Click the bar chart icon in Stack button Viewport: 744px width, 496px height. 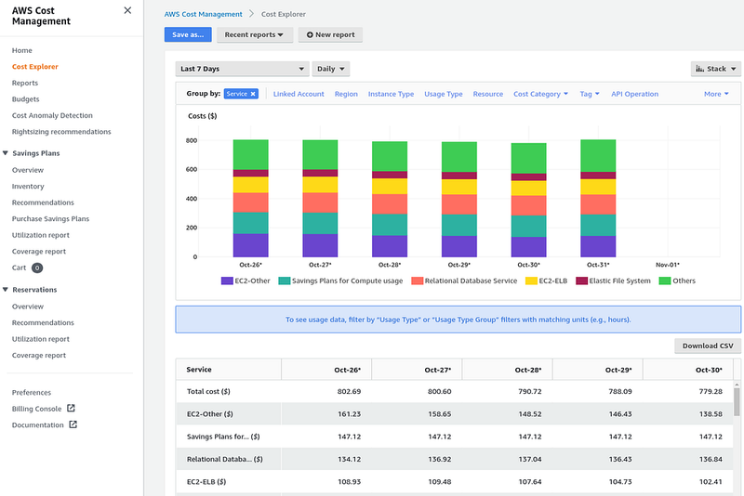[699, 69]
